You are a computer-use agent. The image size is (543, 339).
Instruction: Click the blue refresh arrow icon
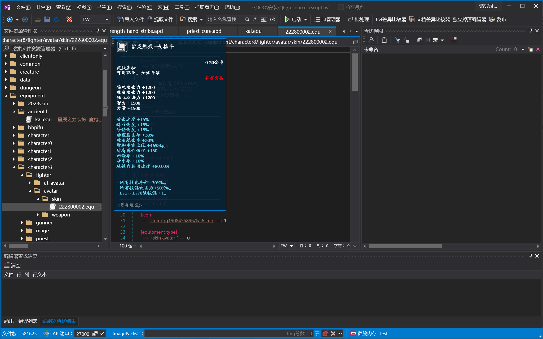click(x=56, y=19)
